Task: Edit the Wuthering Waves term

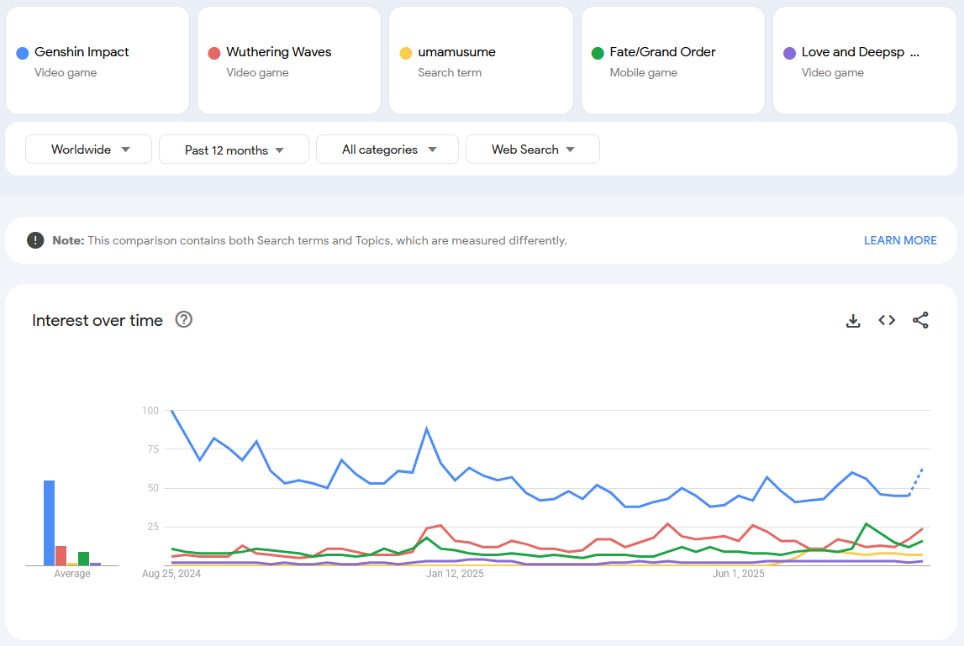Action: (x=289, y=60)
